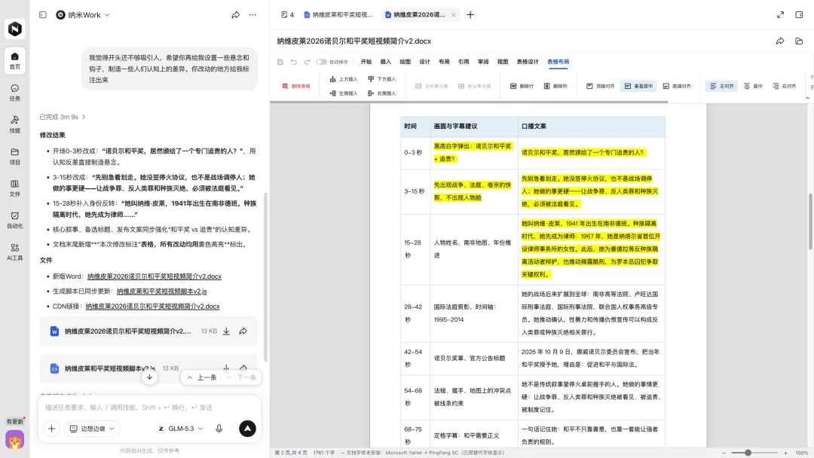Open the 任务 tasks sidebar icon

(x=15, y=93)
